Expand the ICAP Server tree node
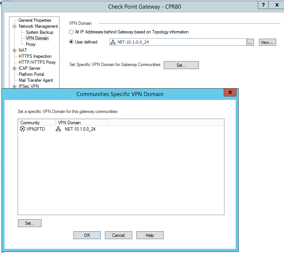The width and height of the screenshot is (284, 253). point(14,68)
